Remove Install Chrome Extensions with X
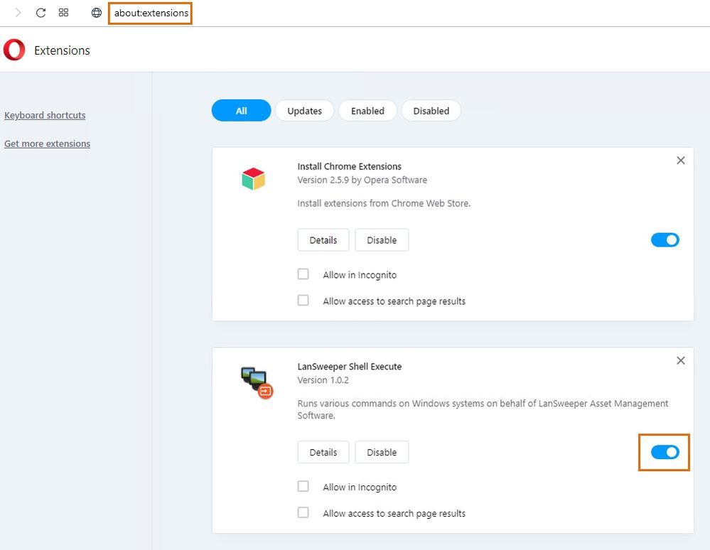 point(680,161)
